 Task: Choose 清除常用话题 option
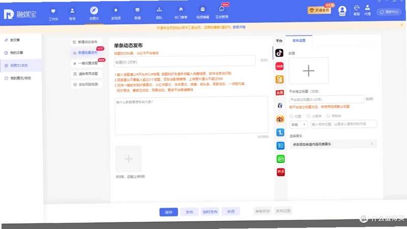click(x=86, y=74)
